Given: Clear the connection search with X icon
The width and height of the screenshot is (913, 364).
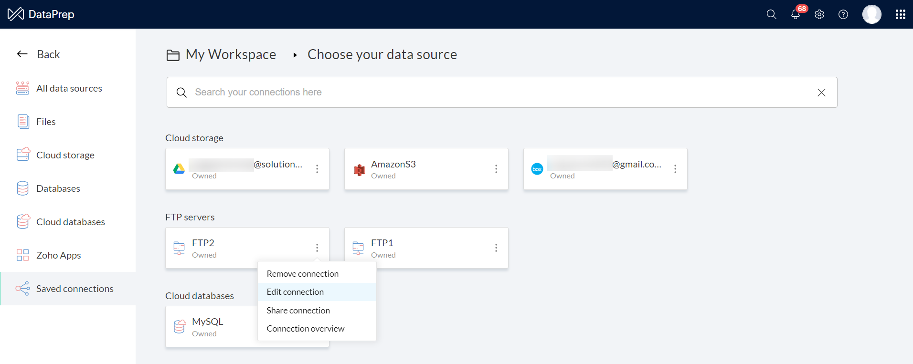Looking at the screenshot, I should tap(821, 93).
